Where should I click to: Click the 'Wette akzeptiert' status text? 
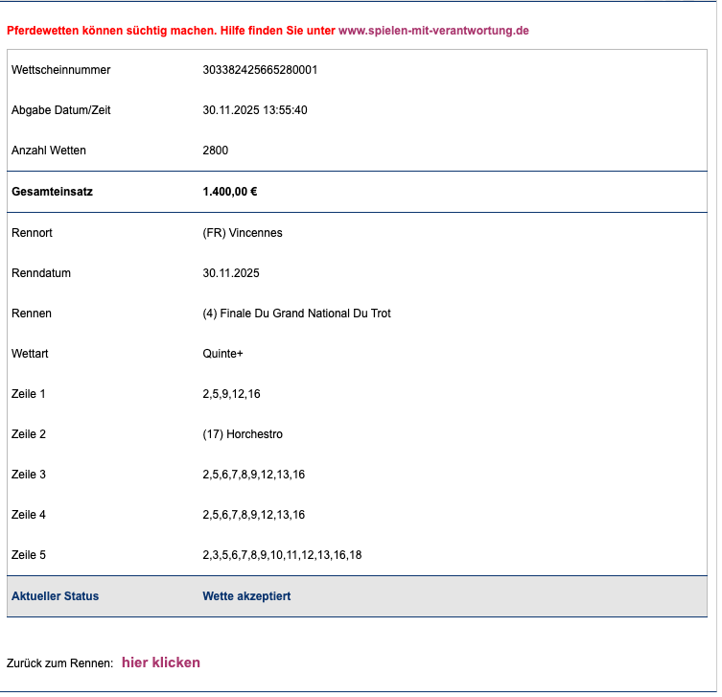(x=246, y=596)
